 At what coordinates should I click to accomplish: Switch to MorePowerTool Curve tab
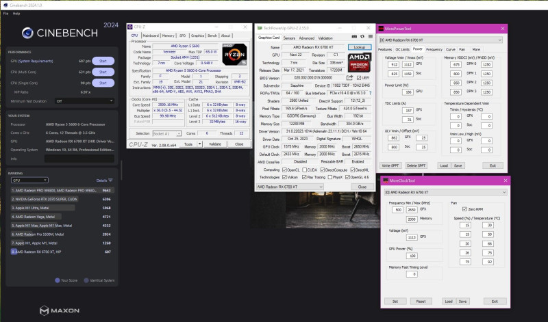tap(451, 49)
